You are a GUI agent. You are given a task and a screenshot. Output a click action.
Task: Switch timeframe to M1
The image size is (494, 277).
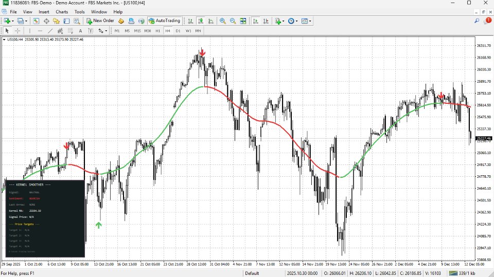pyautogui.click(x=117, y=31)
